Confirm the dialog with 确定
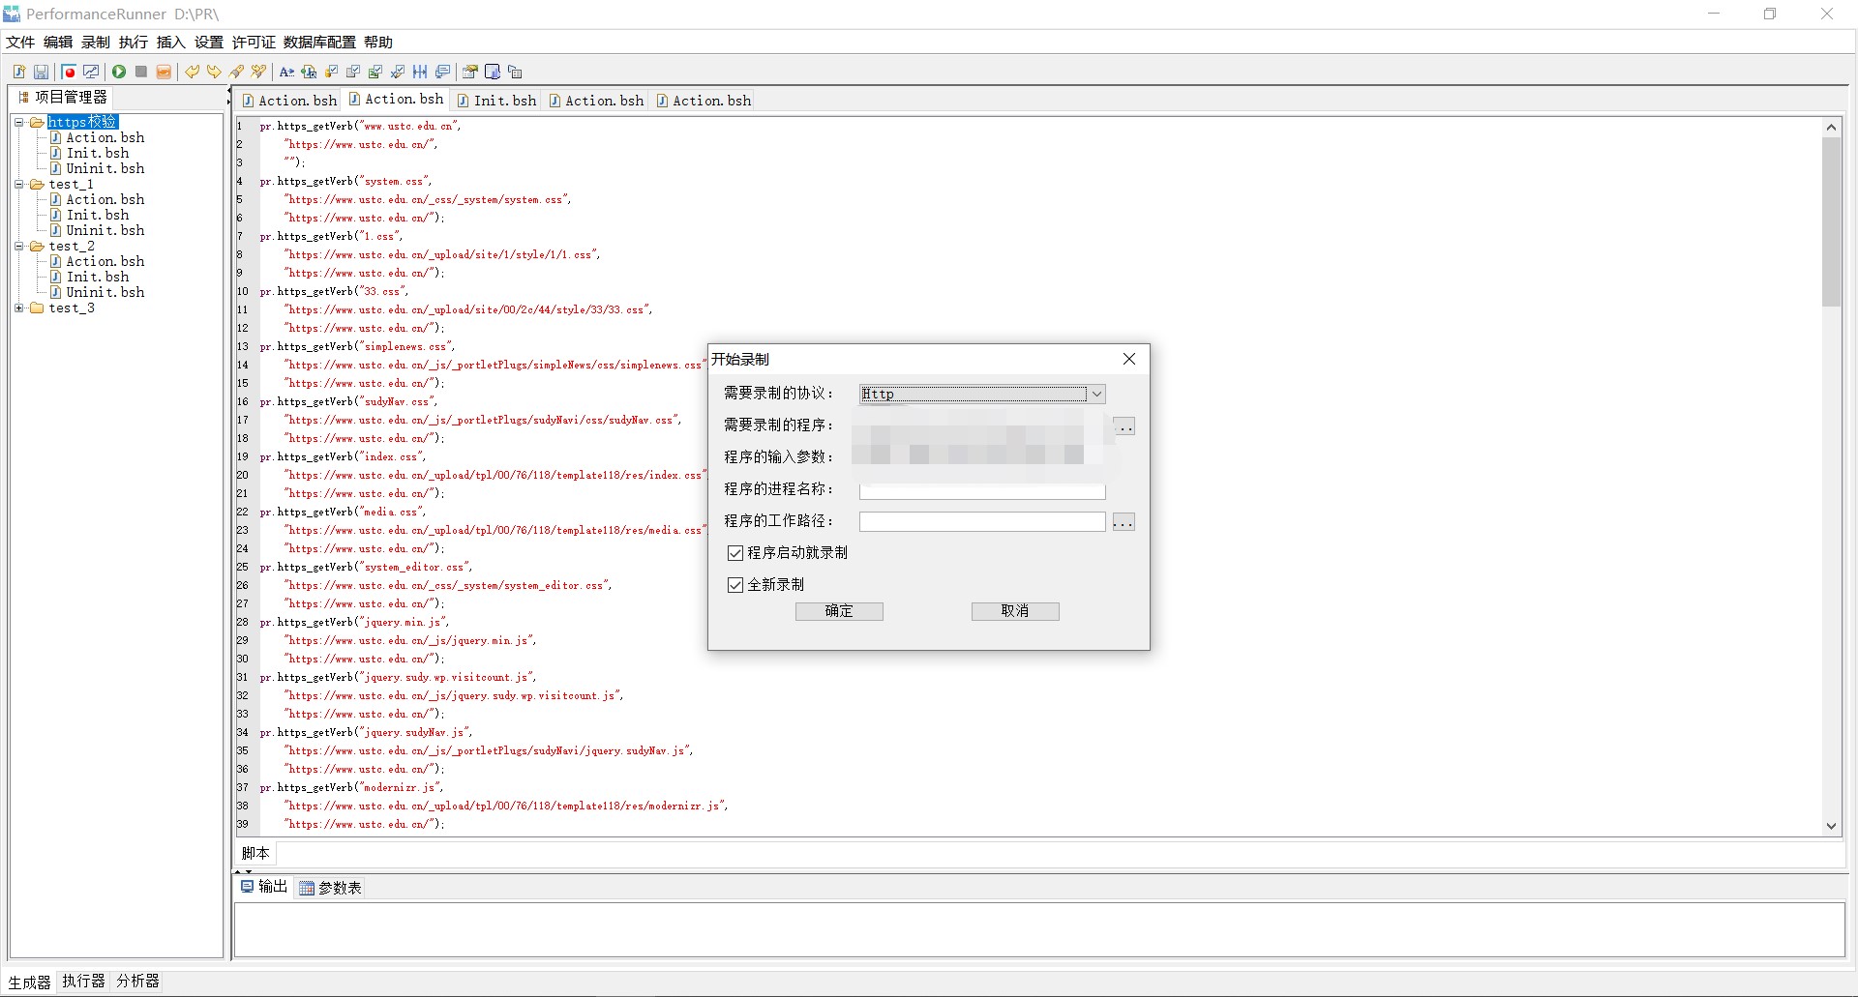1858x997 pixels. 839,611
